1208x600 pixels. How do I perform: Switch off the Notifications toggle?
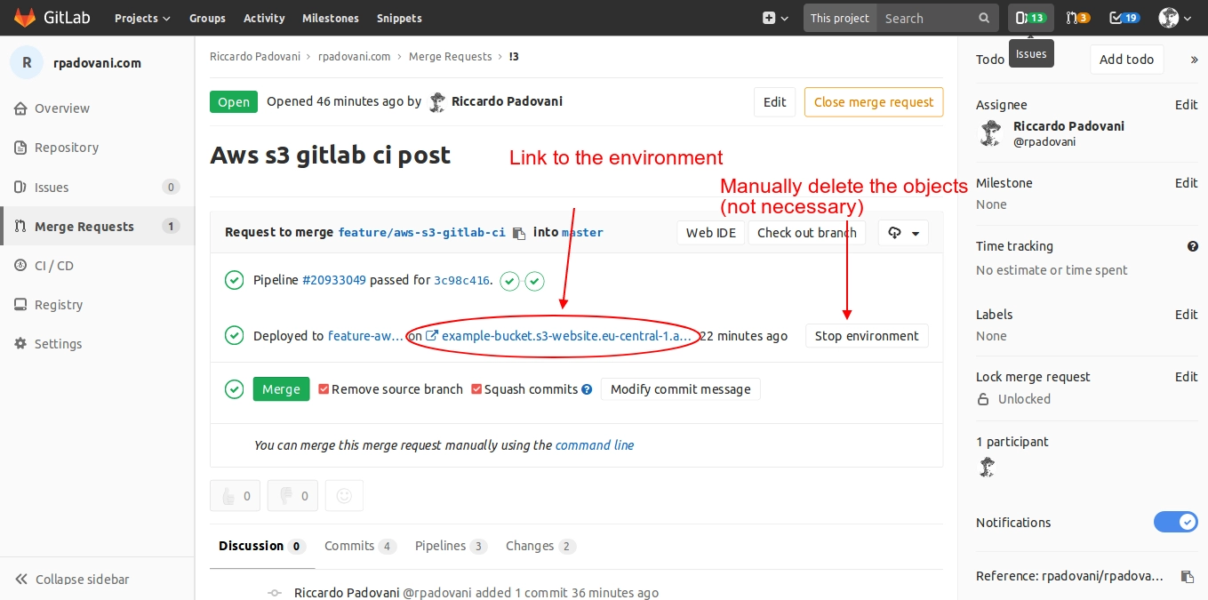point(1175,523)
